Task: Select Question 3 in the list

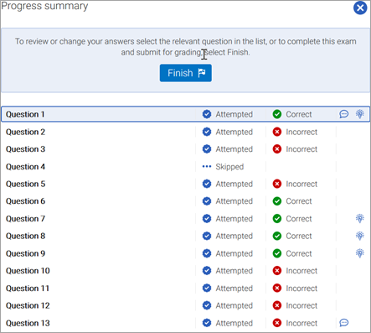Action: click(x=186, y=149)
